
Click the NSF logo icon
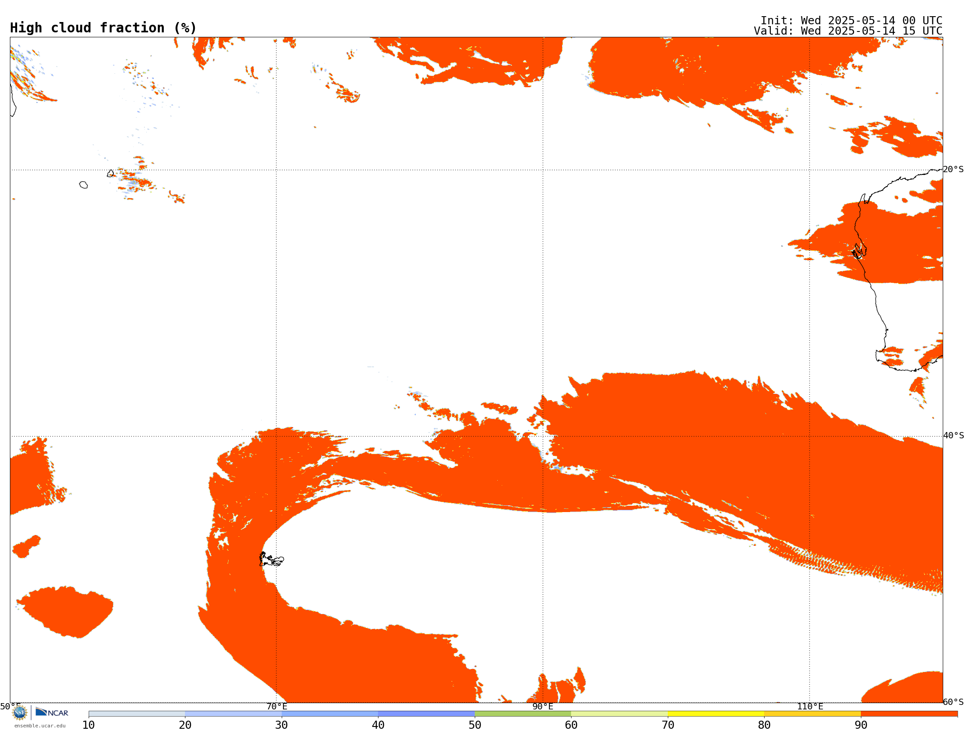(20, 713)
